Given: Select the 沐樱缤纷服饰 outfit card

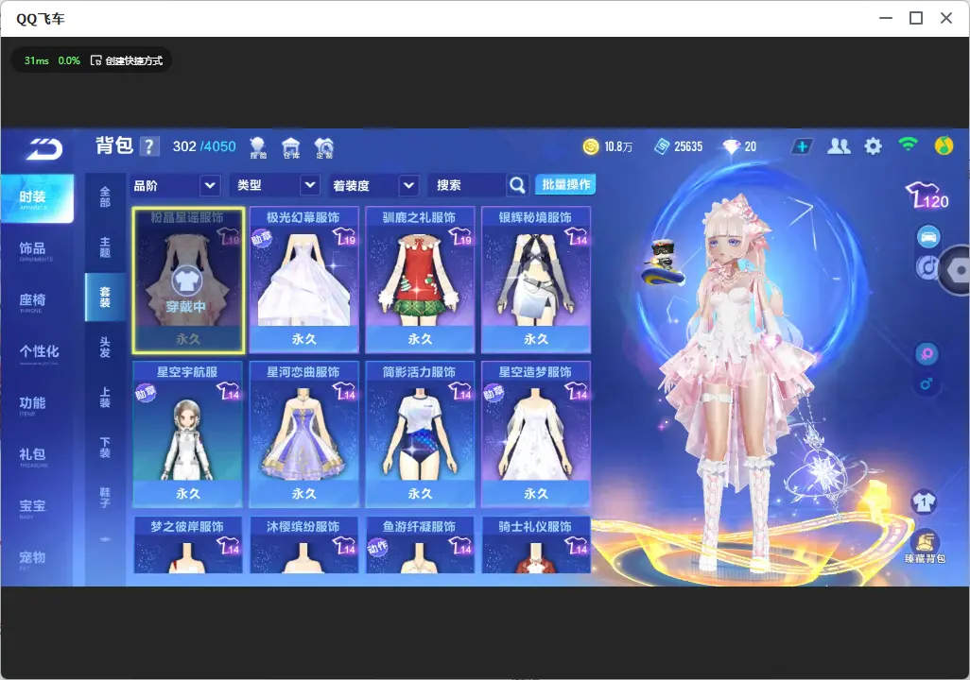Looking at the screenshot, I should (303, 545).
